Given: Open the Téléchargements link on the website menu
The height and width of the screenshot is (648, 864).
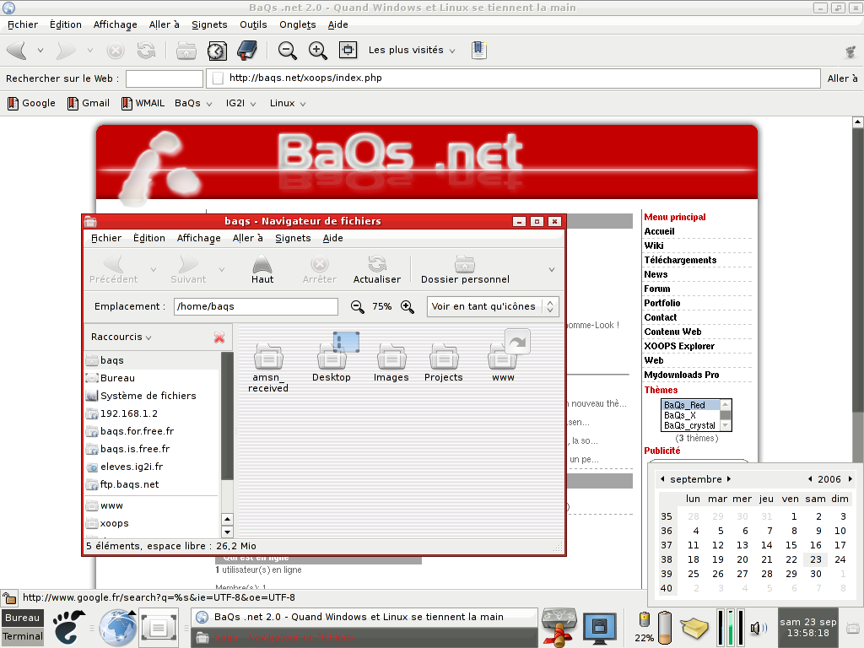Looking at the screenshot, I should pyautogui.click(x=681, y=260).
